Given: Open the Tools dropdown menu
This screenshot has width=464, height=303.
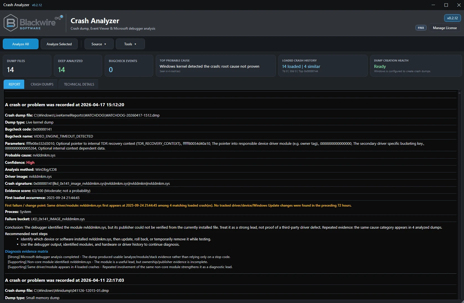Looking at the screenshot, I should pos(130,44).
